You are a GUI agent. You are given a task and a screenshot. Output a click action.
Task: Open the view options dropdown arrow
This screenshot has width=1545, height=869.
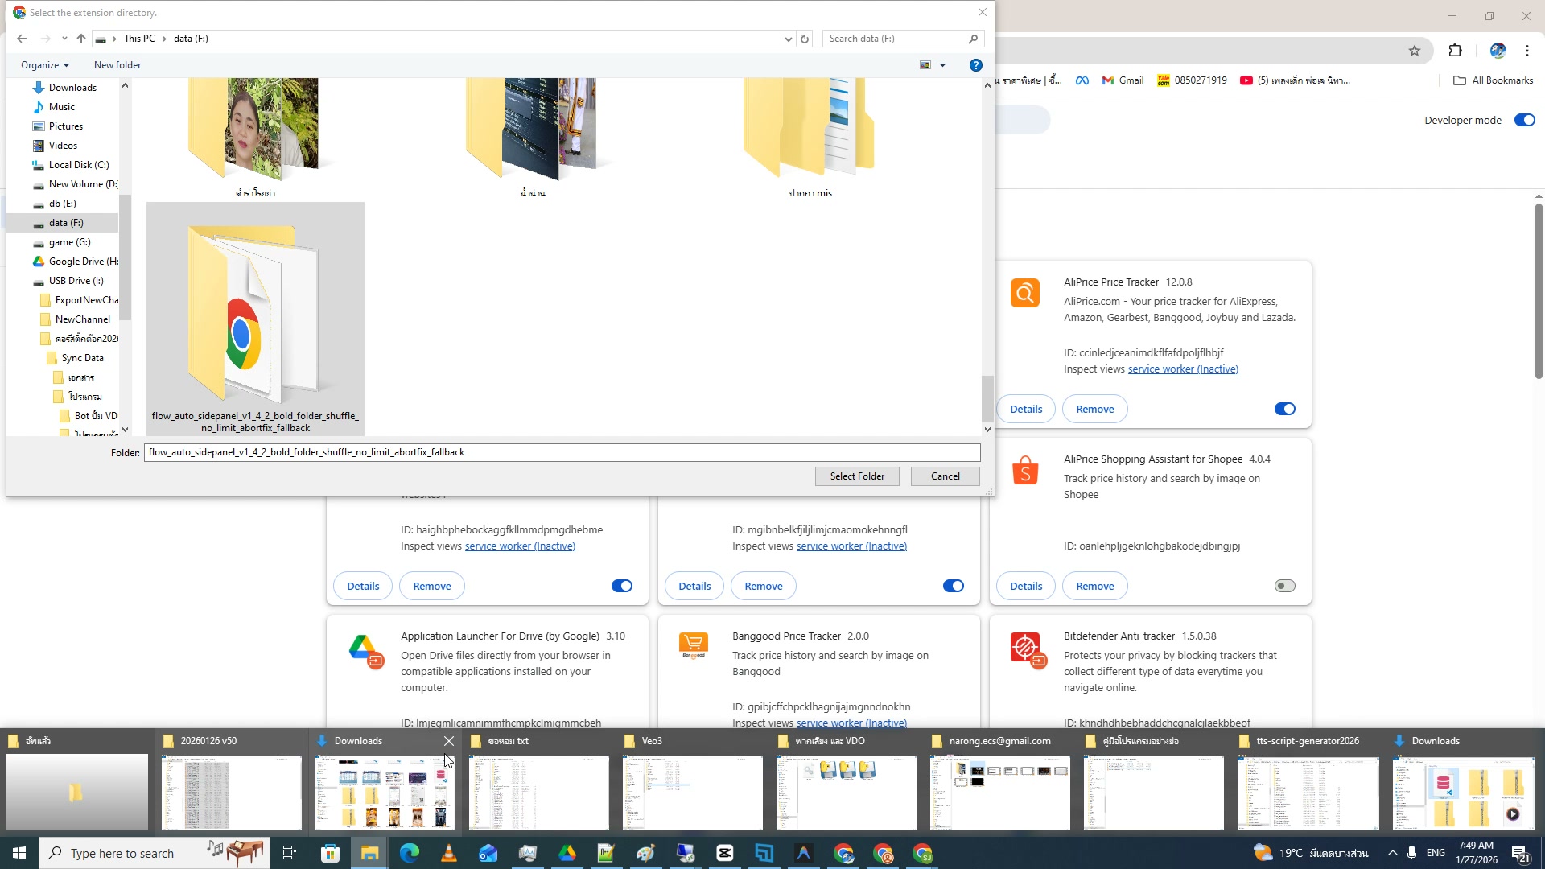[942, 65]
